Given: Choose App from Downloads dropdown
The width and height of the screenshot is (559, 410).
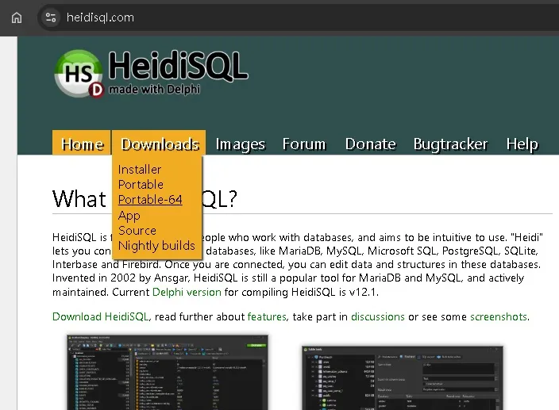Looking at the screenshot, I should pyautogui.click(x=129, y=216).
